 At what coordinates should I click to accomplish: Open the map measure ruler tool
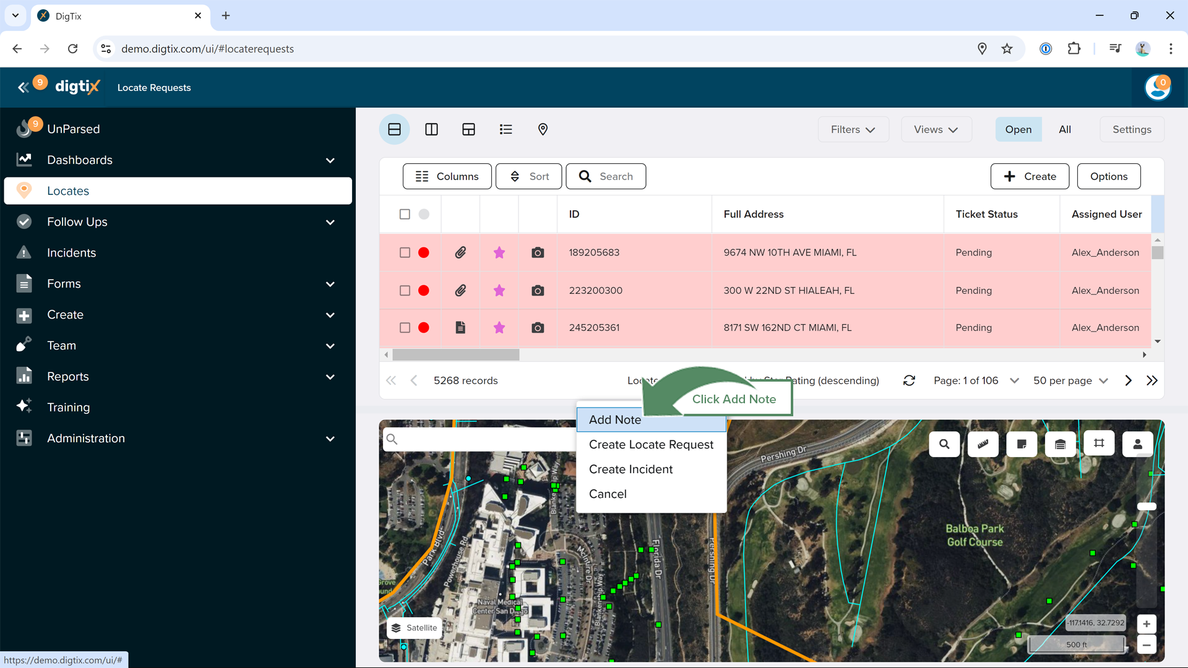tap(983, 444)
